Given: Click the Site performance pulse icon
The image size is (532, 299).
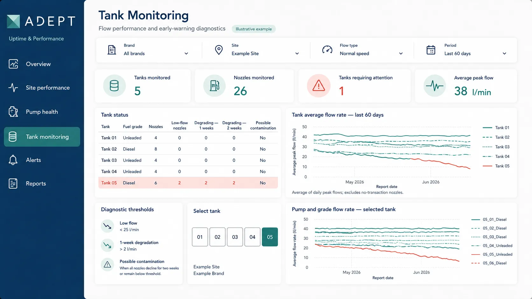Looking at the screenshot, I should click(x=13, y=87).
